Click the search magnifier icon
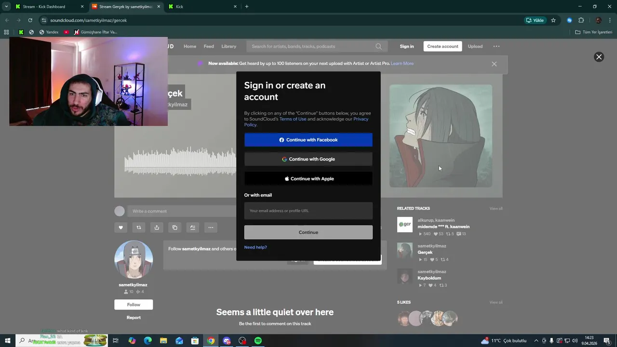 378,46
